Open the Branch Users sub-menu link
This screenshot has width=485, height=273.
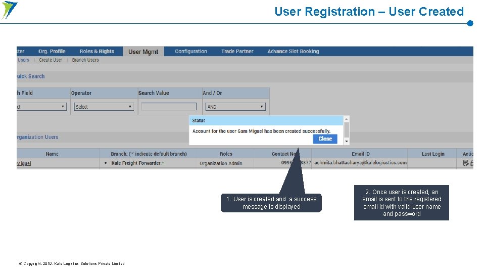click(x=85, y=60)
